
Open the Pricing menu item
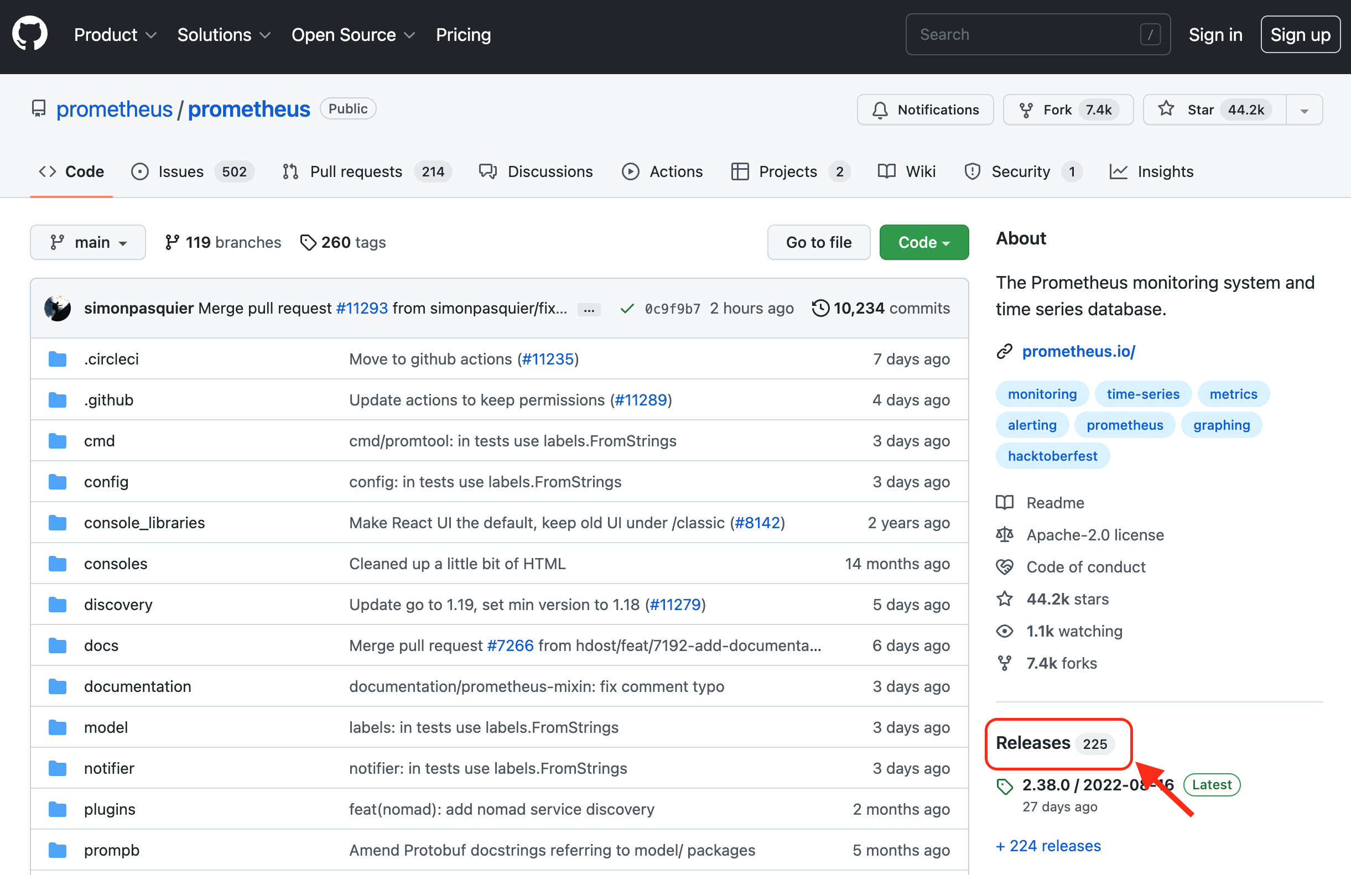(x=463, y=35)
